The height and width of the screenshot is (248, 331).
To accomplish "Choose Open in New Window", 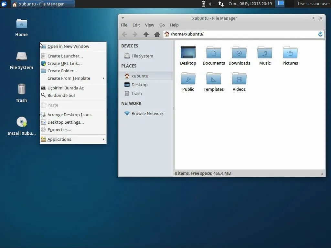I will [73, 46].
